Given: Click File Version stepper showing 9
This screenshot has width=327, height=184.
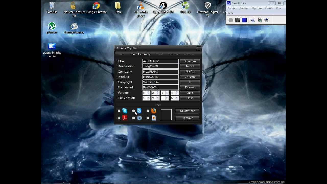Looking at the screenshot, I should (156, 98).
